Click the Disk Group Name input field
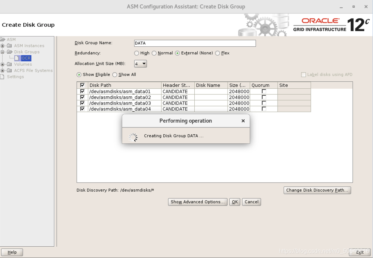 click(195, 43)
